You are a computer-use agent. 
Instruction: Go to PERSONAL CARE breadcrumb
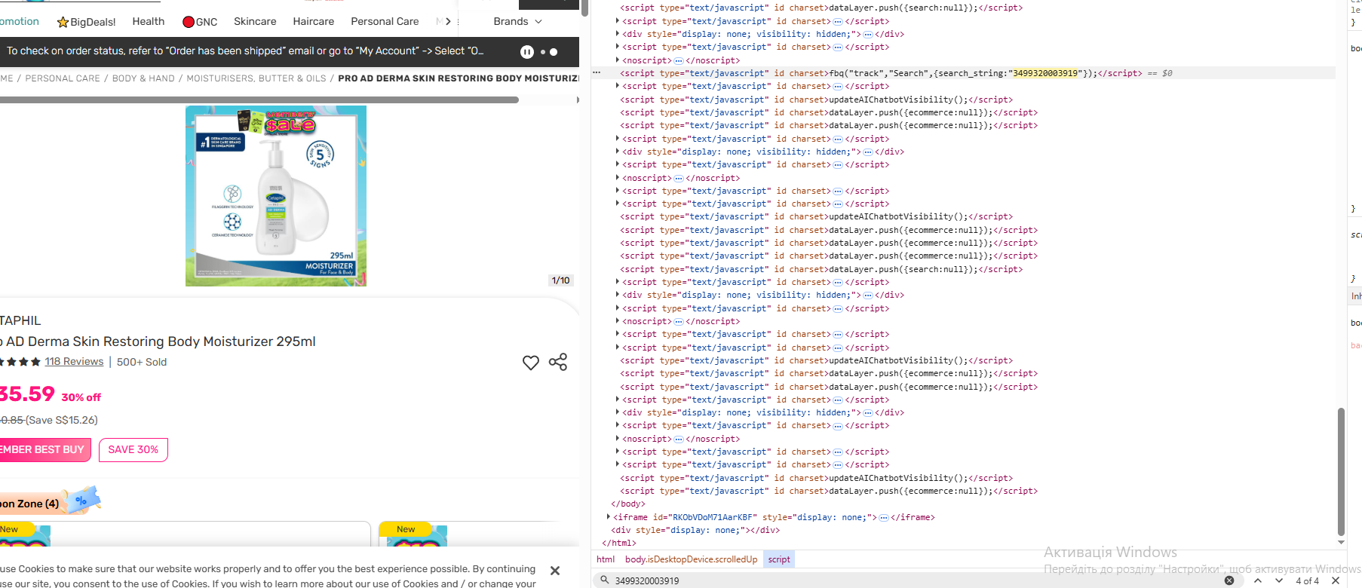[x=63, y=78]
